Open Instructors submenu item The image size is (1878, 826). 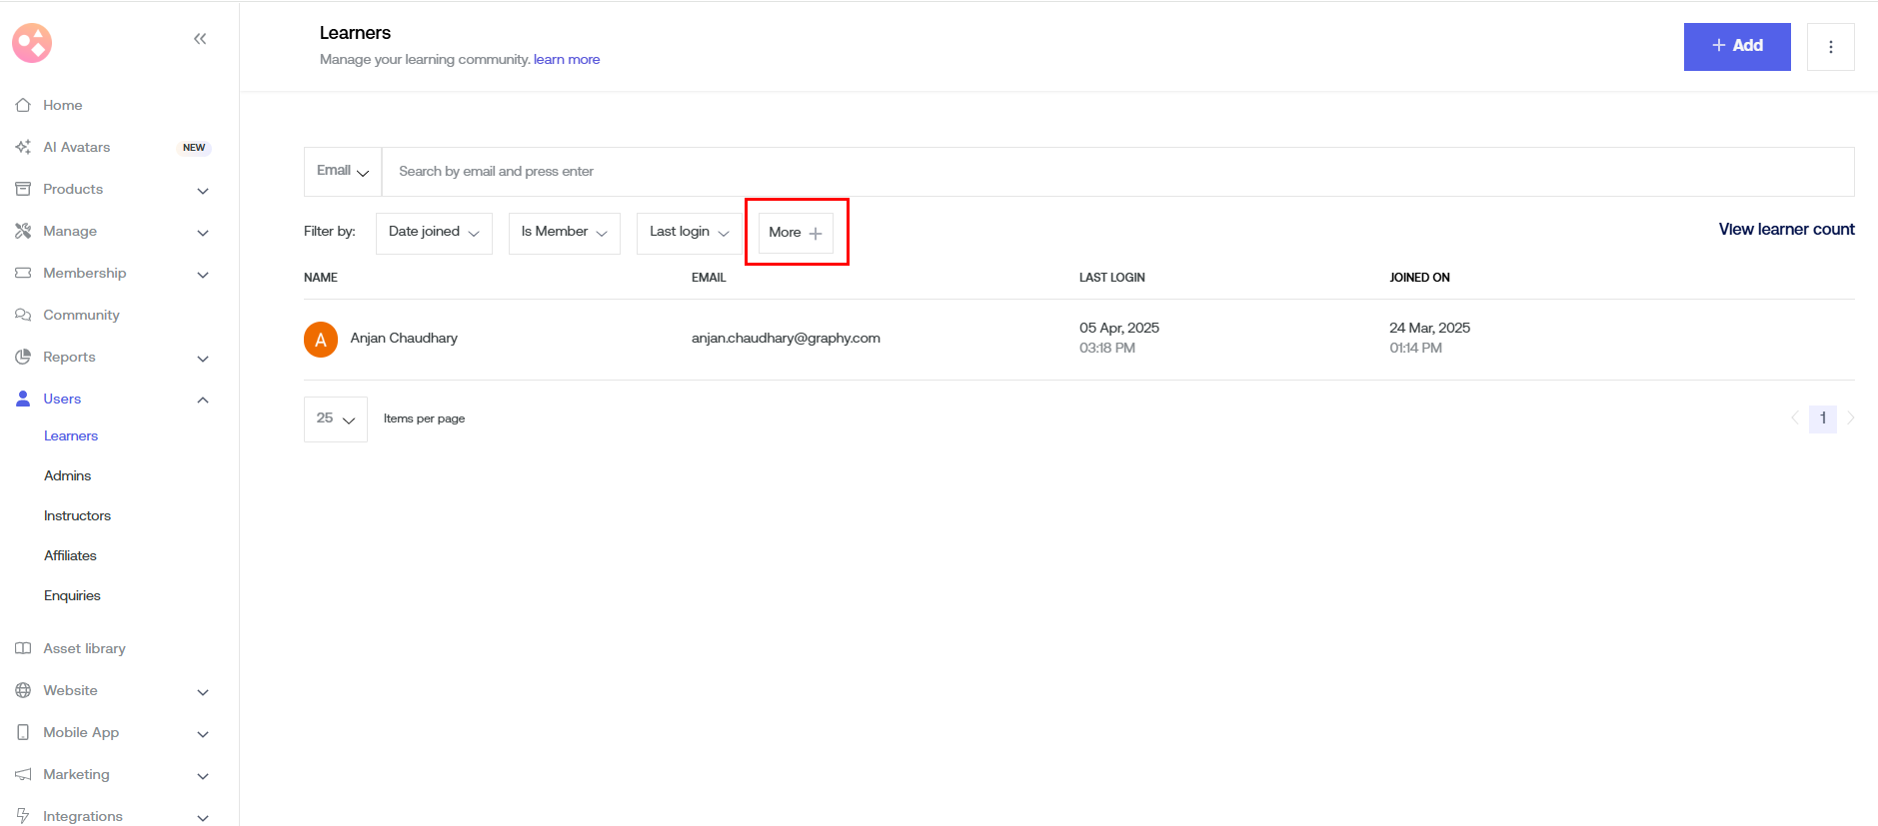point(77,515)
